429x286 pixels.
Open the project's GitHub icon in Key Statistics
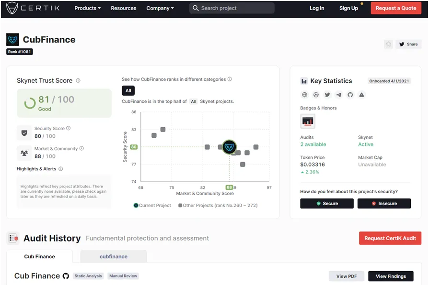350,95
